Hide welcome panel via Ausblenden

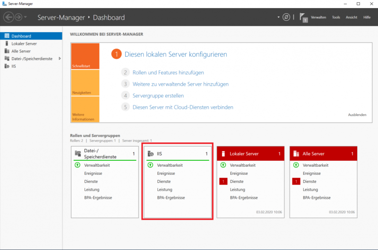point(357,115)
